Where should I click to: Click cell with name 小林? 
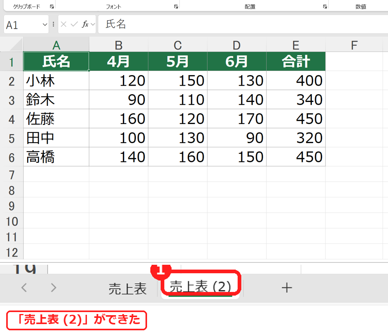pos(56,81)
